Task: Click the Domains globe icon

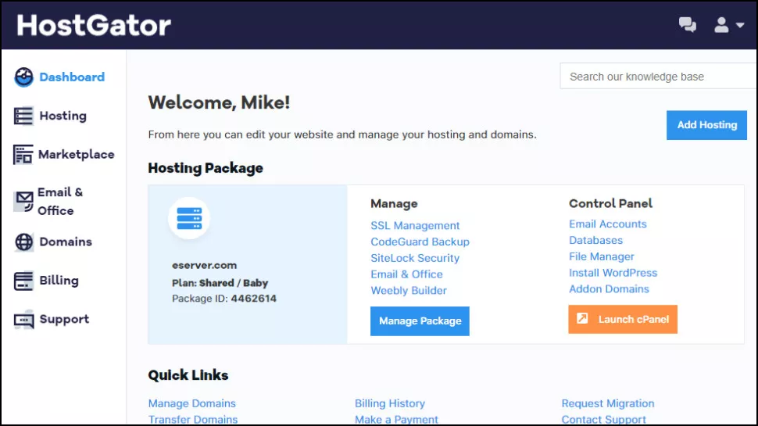Action: coord(23,242)
